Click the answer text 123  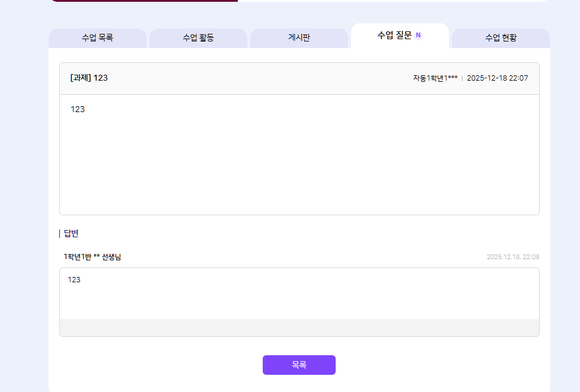[x=74, y=279]
